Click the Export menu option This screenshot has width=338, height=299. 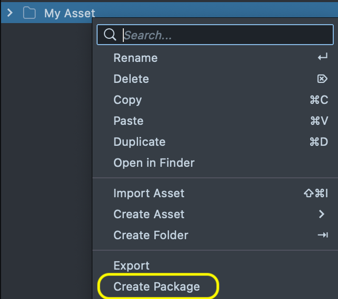click(x=132, y=265)
